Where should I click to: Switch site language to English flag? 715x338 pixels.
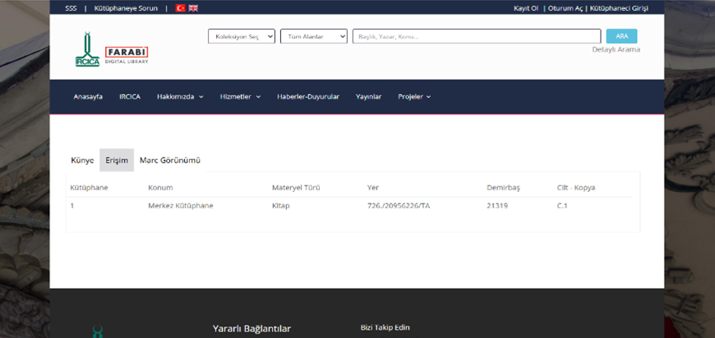(193, 8)
